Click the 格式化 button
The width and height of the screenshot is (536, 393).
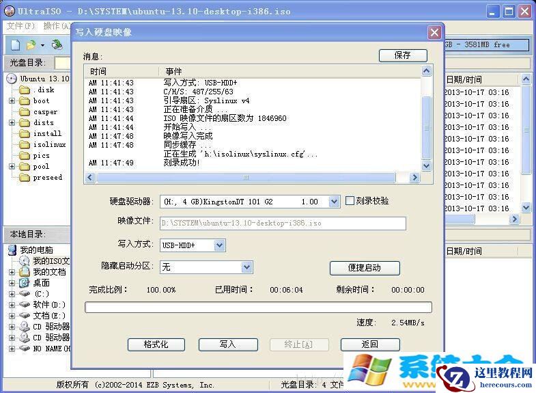(x=156, y=344)
